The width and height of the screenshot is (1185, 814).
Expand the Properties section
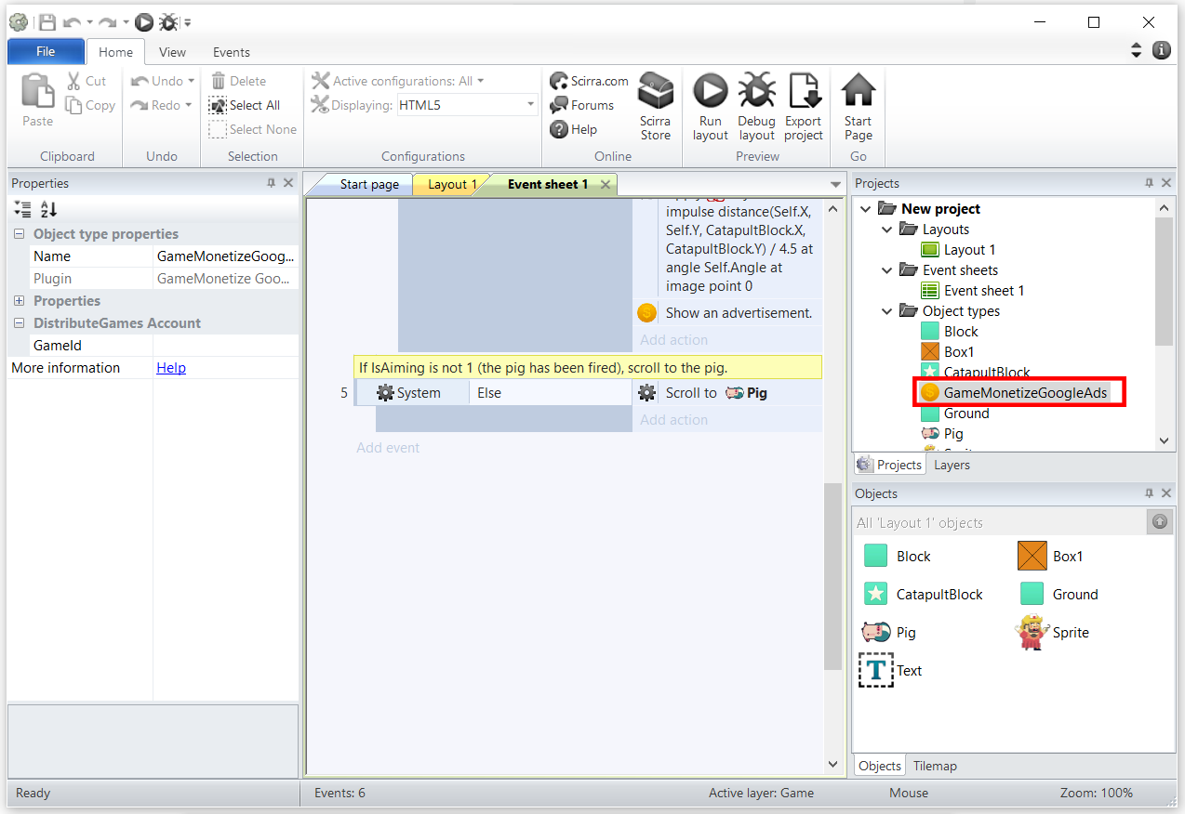20,301
